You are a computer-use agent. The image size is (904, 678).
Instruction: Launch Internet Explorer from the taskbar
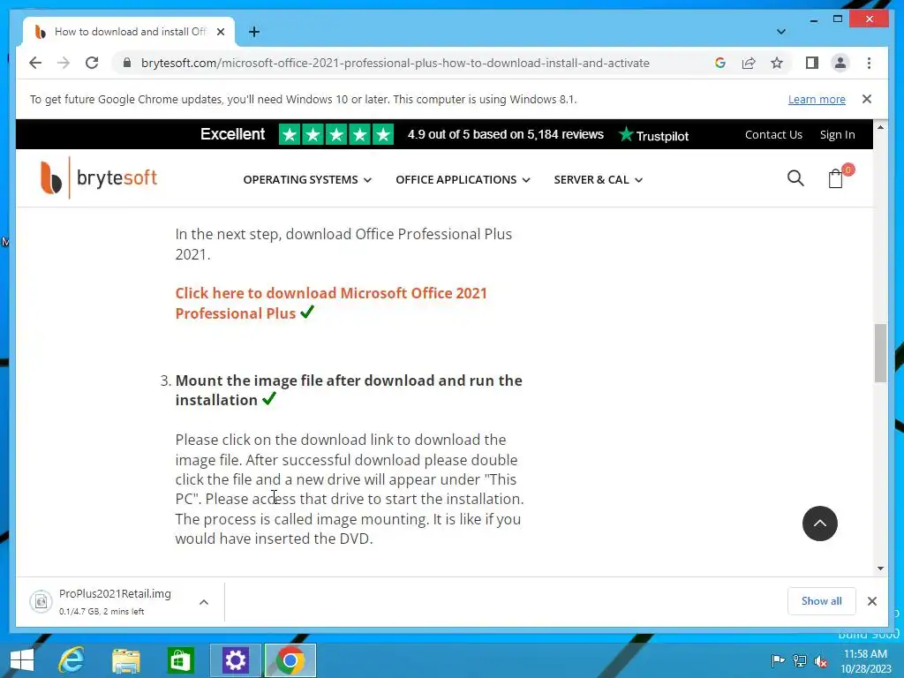(x=72, y=660)
